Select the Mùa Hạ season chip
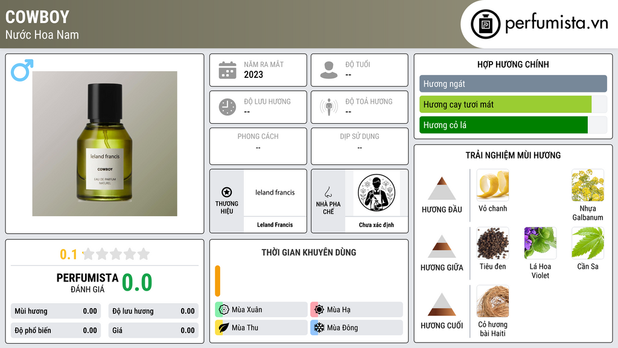618x348 pixels. pos(357,310)
